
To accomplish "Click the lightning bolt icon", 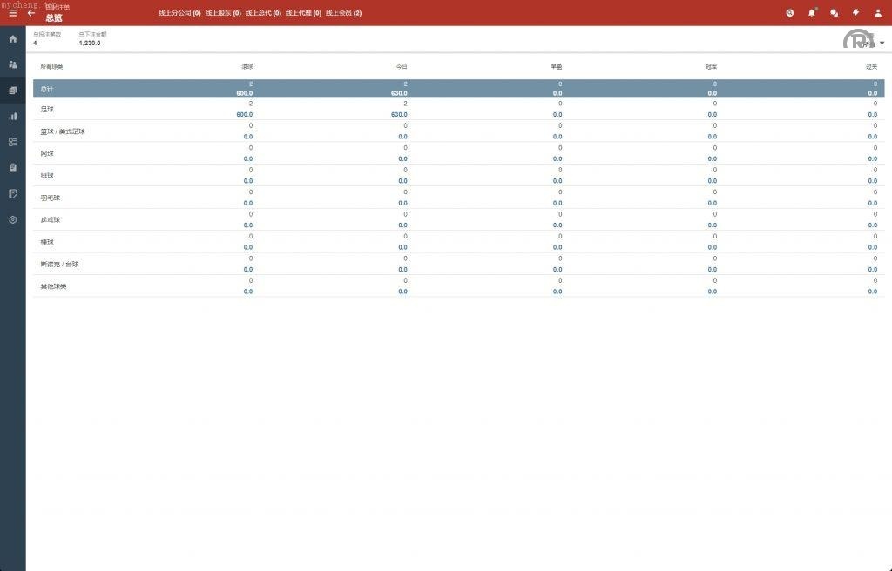I will tap(855, 13).
